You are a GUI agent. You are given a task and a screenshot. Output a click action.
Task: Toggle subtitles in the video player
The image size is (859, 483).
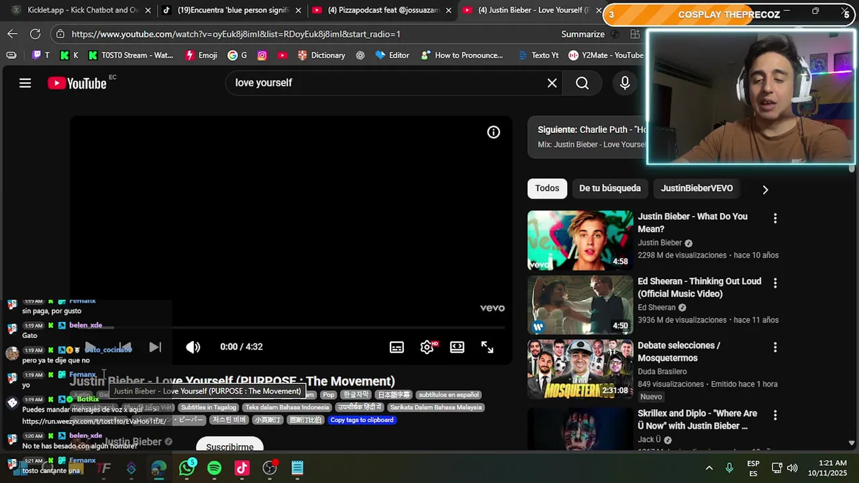pyautogui.click(x=397, y=347)
